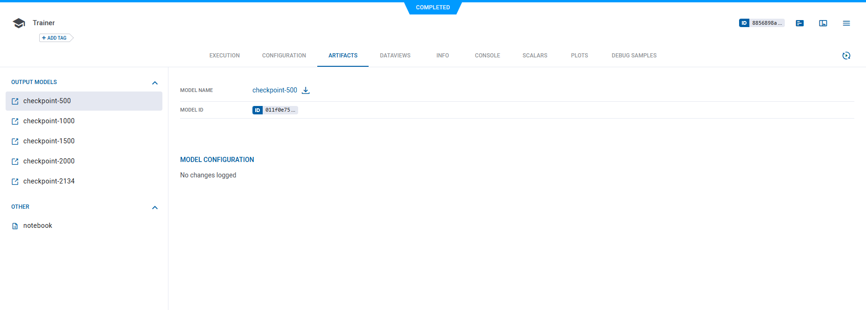
Task: Click the experiment ID badge 8856898a
Action: click(x=761, y=23)
